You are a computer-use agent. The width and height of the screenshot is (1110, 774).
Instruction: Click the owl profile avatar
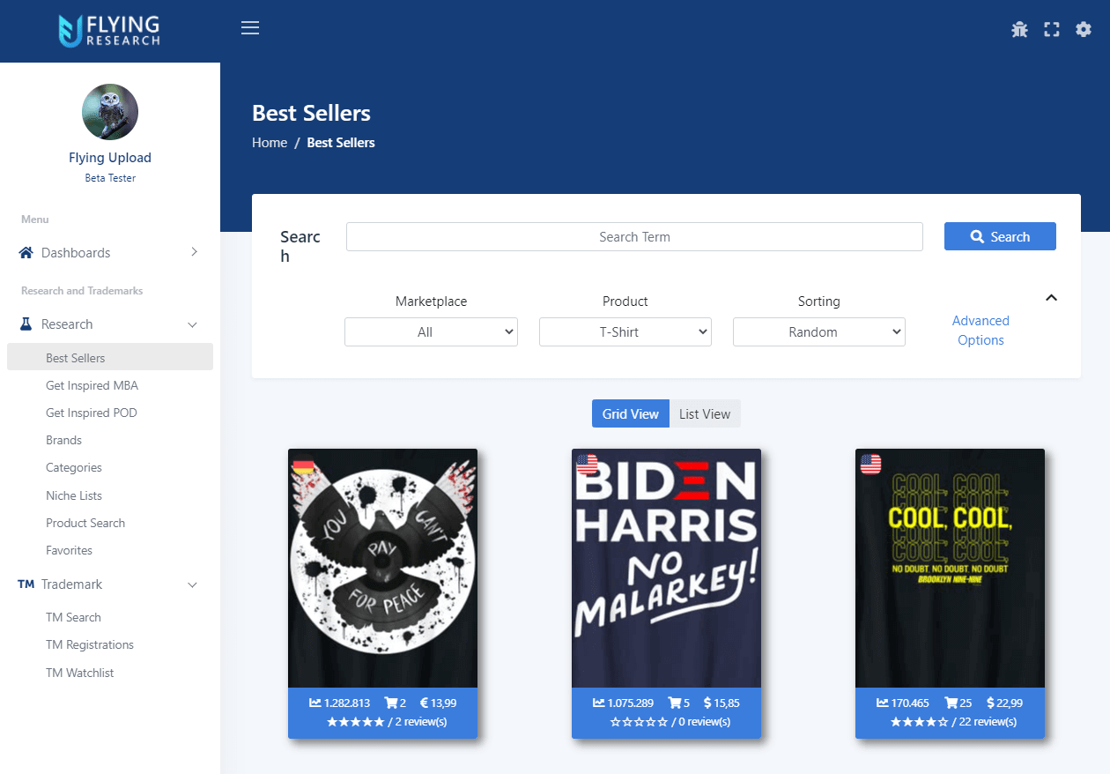tap(110, 112)
